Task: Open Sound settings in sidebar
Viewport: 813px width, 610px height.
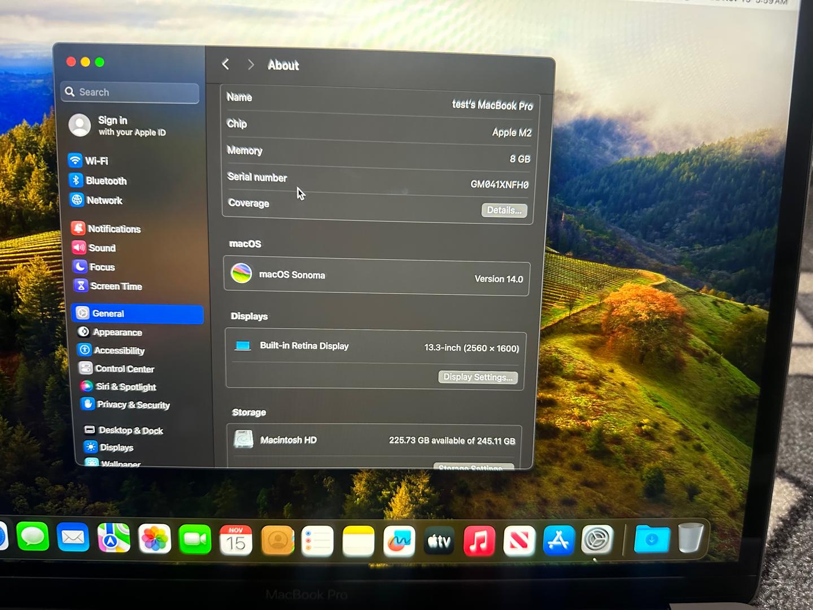Action: [94, 247]
